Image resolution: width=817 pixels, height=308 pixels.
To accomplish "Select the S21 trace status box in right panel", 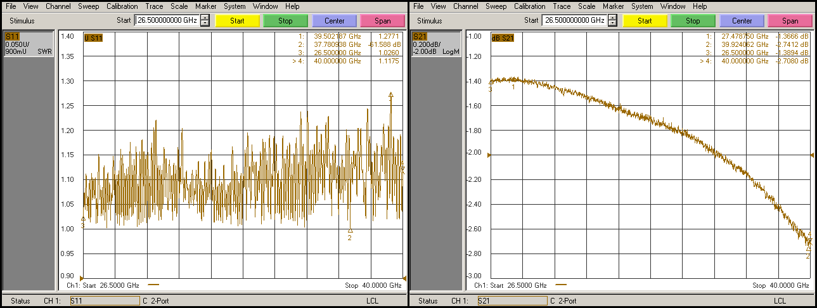I will [435, 43].
